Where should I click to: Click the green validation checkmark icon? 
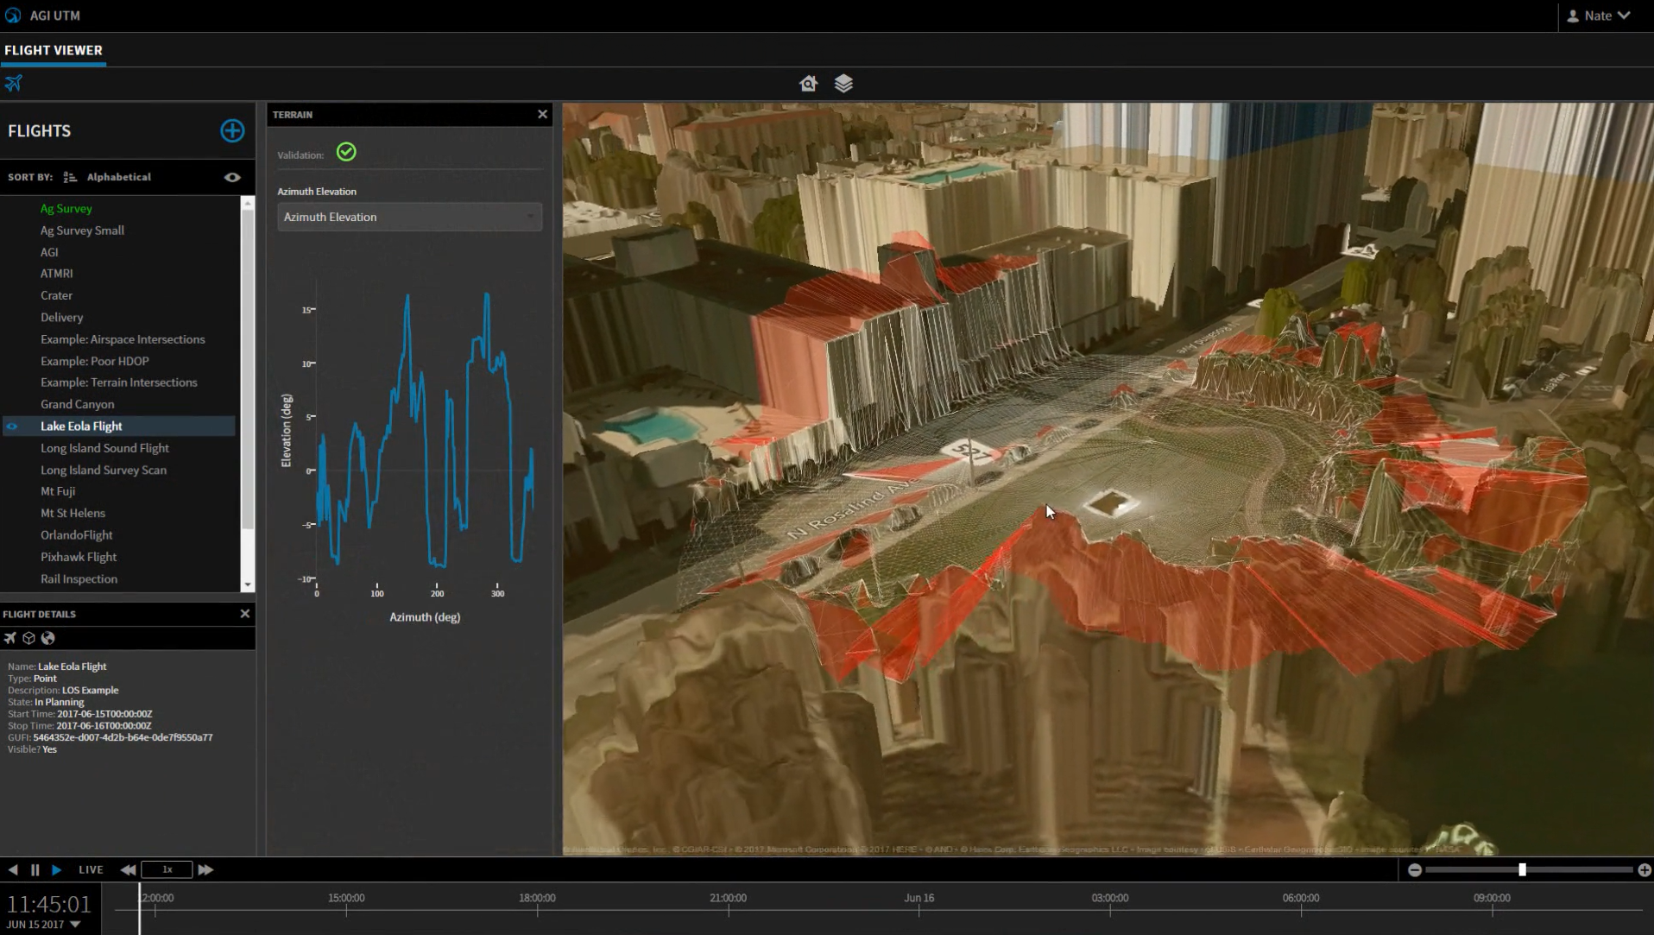(x=346, y=152)
